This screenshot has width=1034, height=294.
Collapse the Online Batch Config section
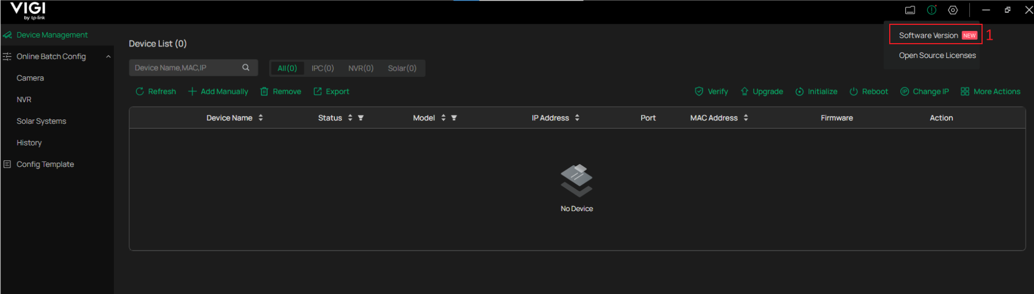(108, 56)
